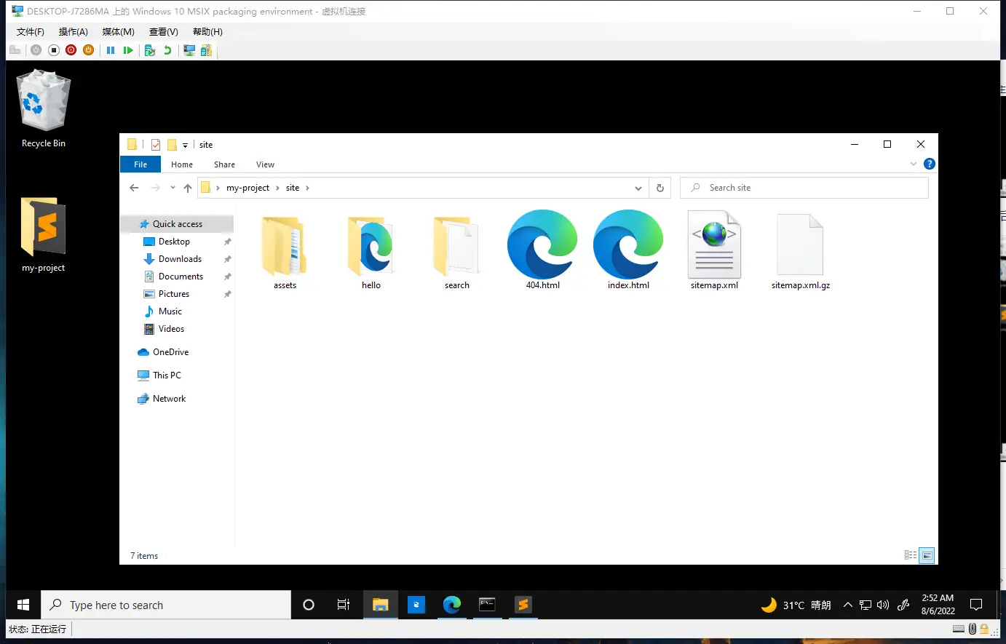Open the 操作(A) menu
The width and height of the screenshot is (1006, 644).
click(73, 32)
